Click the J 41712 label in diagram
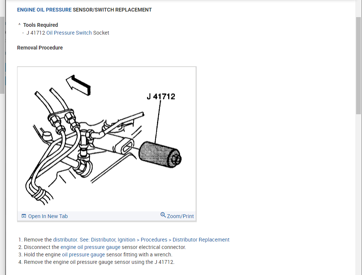This screenshot has width=362, height=275. click(x=161, y=96)
